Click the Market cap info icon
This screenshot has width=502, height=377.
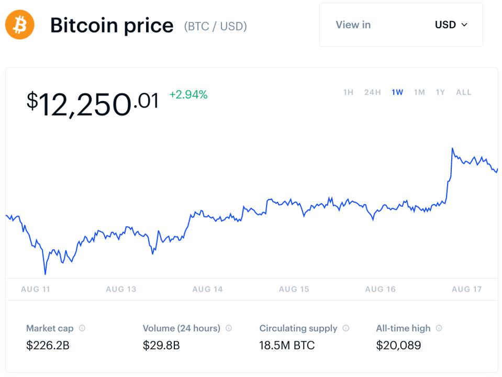pyautogui.click(x=82, y=328)
